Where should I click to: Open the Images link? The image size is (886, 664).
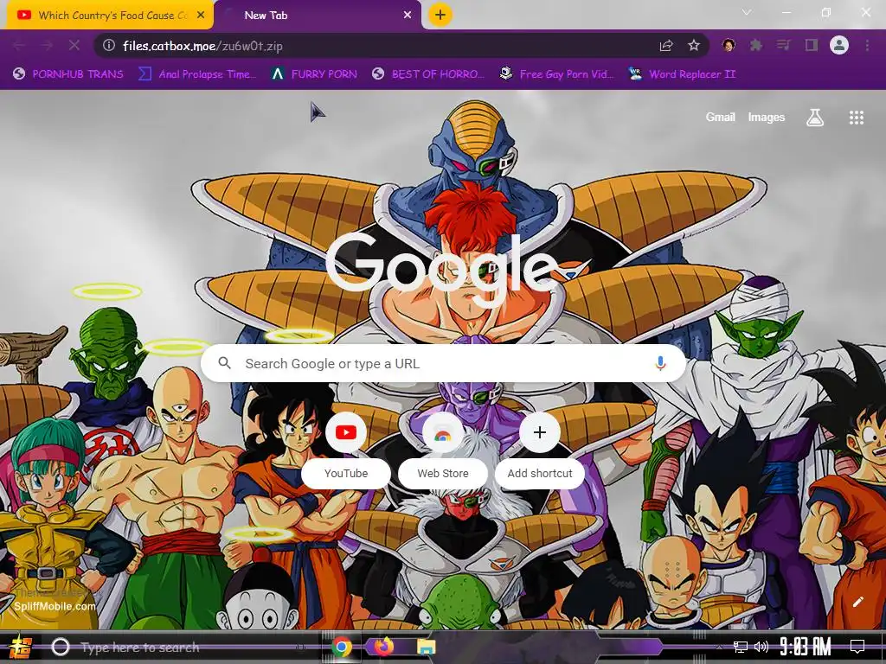point(767,117)
